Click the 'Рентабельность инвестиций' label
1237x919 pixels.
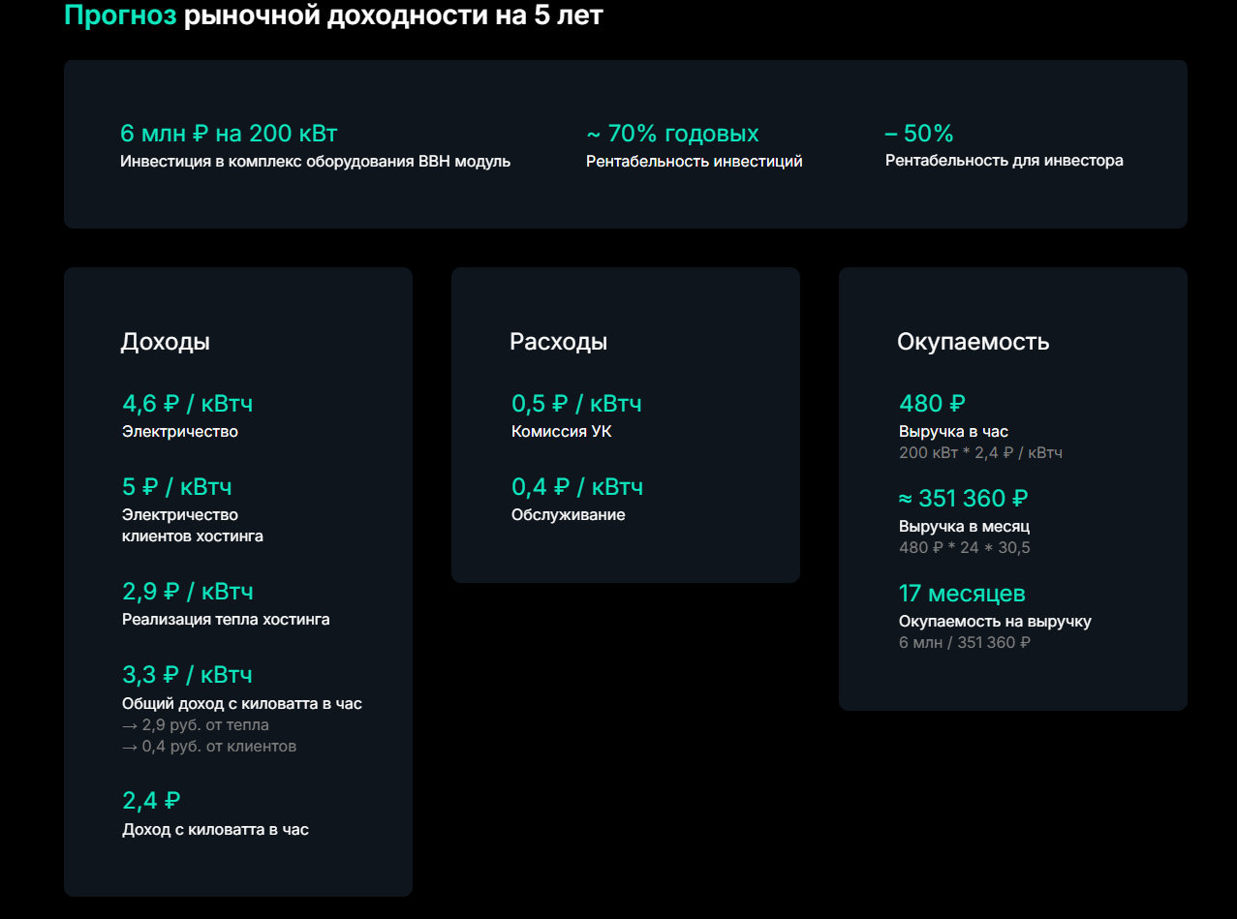coord(695,162)
